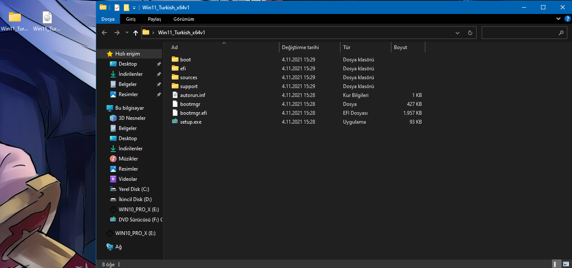Select the bootmgr file icon
The height and width of the screenshot is (268, 572).
click(x=175, y=104)
